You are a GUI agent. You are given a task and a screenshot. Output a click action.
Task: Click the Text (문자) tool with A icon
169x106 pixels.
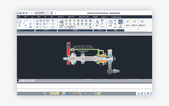tap(97, 23)
